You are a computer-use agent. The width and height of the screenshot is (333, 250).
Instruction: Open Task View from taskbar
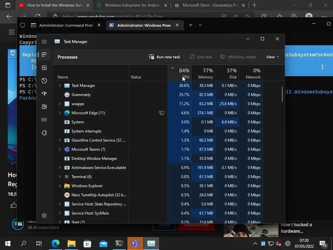coord(39,243)
